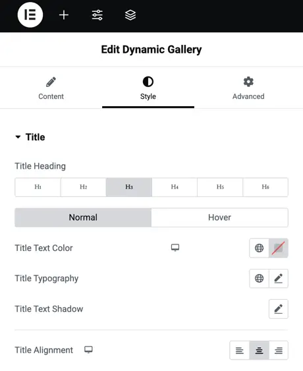
Task: Open responsive device icon beside Title Alignment
Action: click(x=88, y=350)
